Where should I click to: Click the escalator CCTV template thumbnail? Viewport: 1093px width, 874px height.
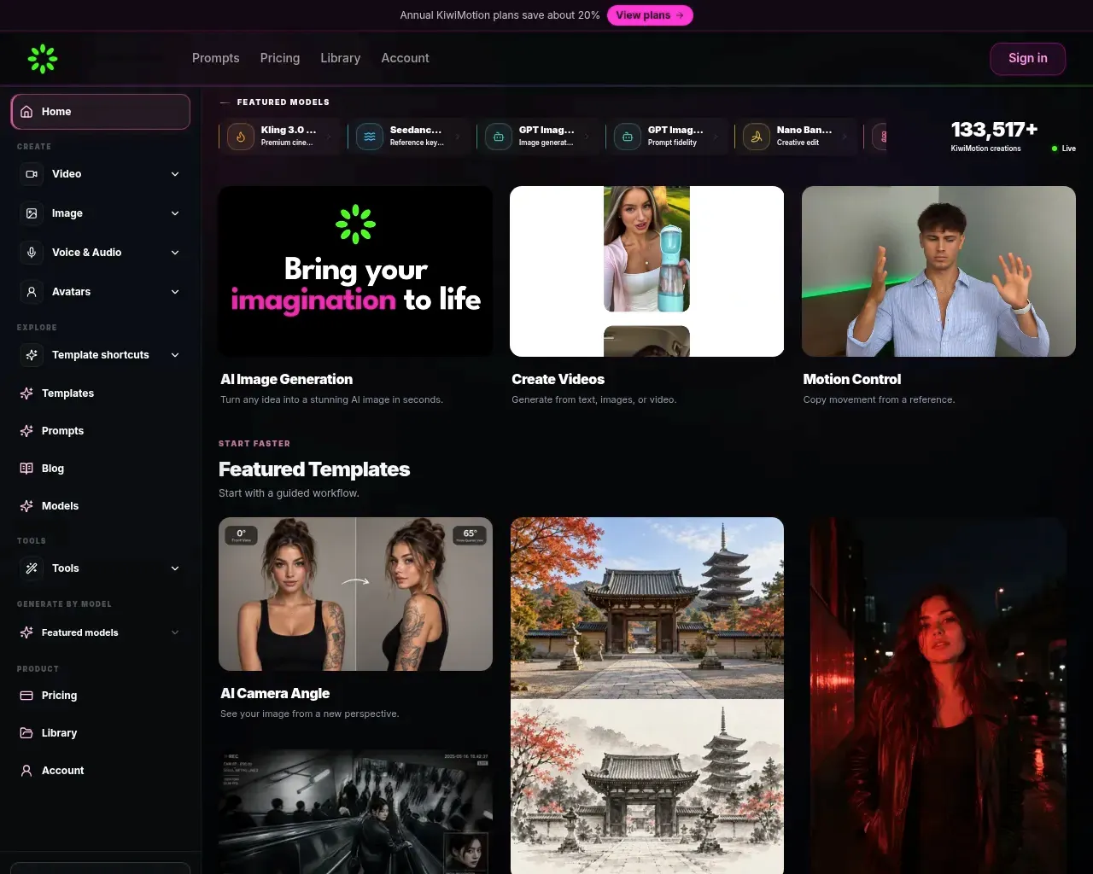[355, 812]
